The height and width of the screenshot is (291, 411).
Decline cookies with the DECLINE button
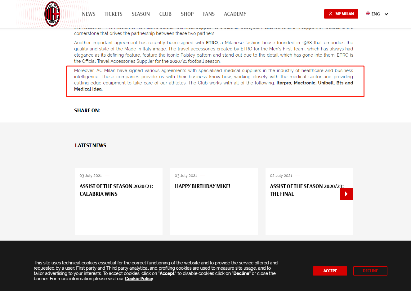(x=370, y=271)
